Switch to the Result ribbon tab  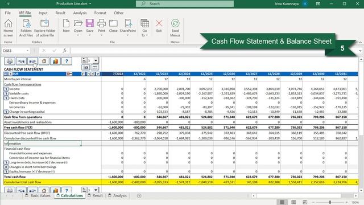point(60,13)
